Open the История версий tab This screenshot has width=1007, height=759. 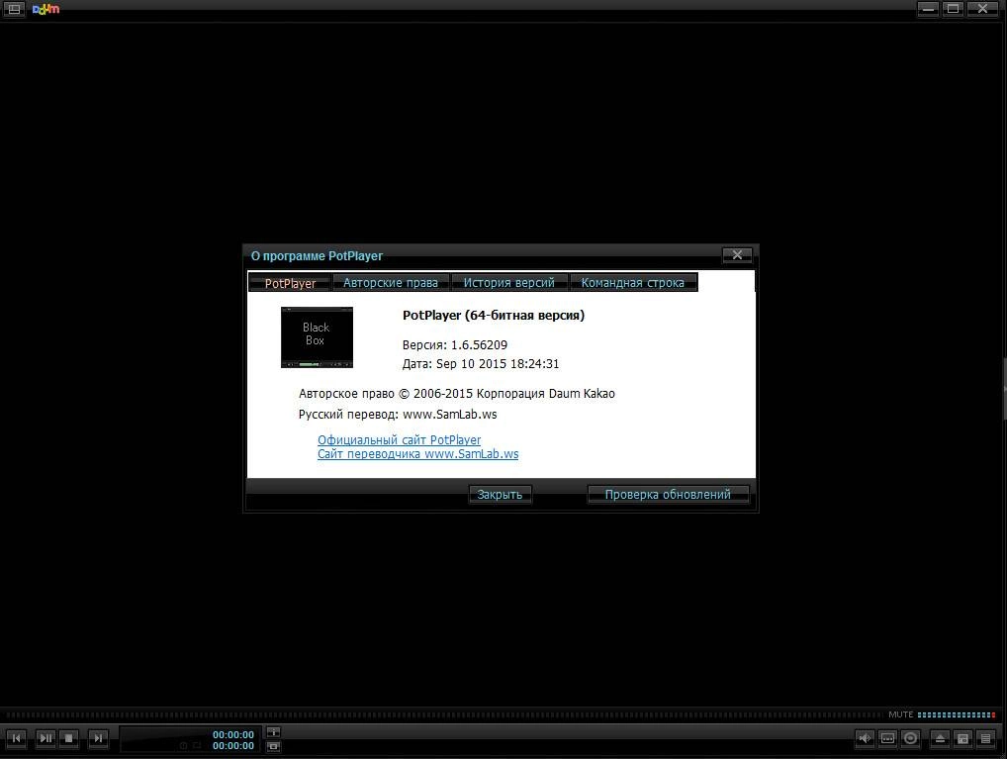pyautogui.click(x=509, y=282)
